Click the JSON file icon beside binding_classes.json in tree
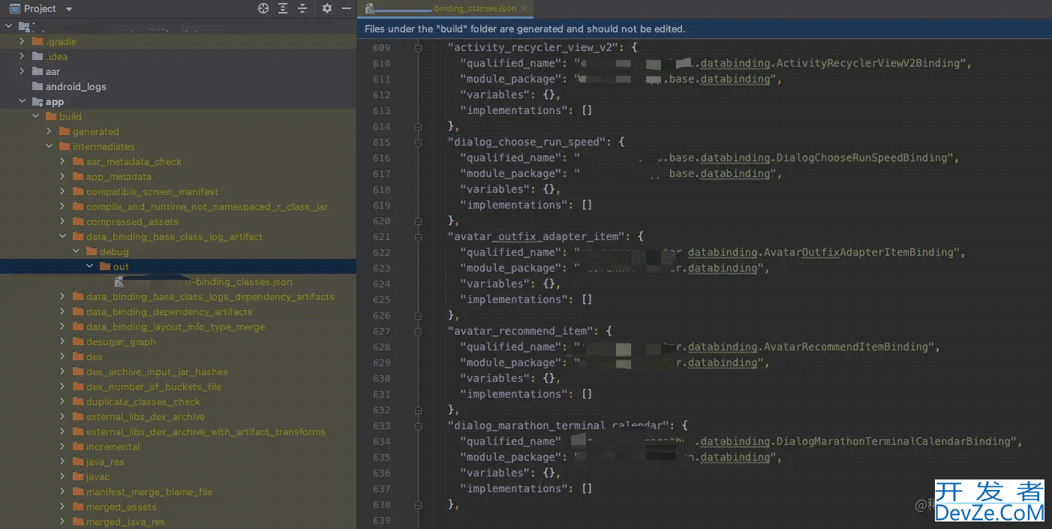 point(119,281)
